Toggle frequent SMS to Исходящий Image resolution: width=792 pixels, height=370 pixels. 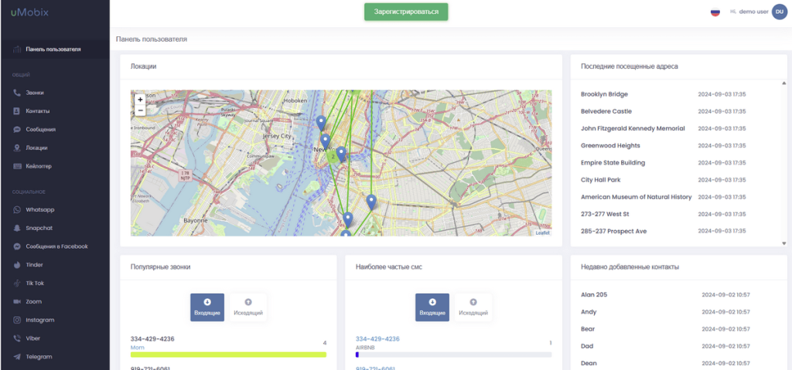pyautogui.click(x=473, y=307)
